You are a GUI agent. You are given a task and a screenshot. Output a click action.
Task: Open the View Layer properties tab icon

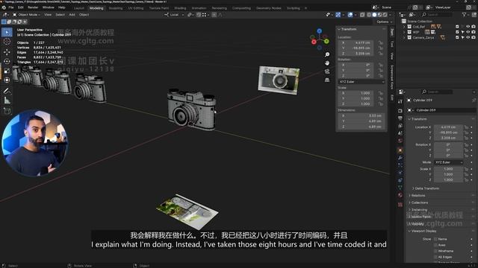pos(400,126)
